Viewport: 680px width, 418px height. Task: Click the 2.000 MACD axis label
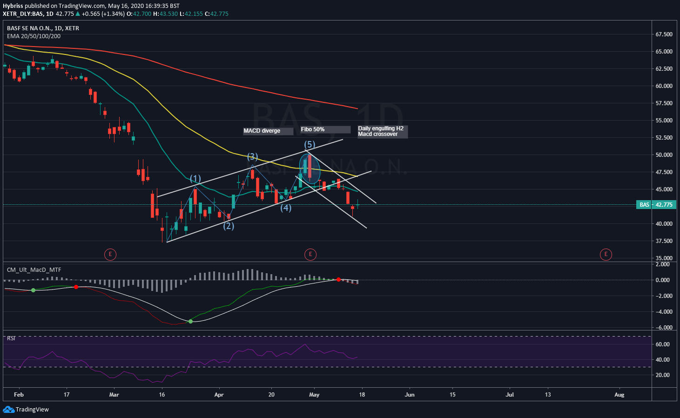tap(662, 264)
